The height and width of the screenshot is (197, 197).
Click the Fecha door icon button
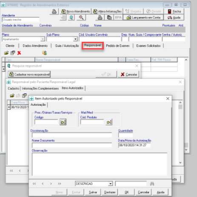coord(174,12)
